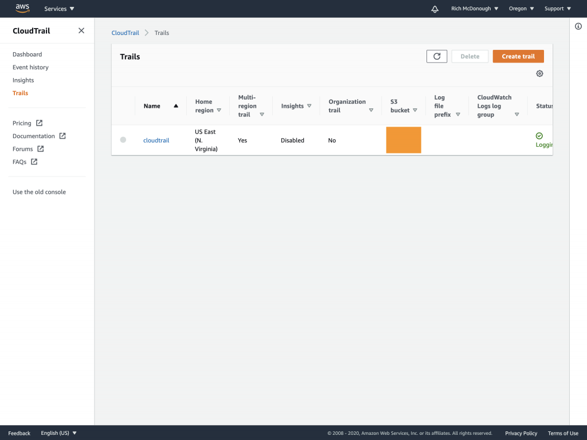Open Pricing via its external link icon
The width and height of the screenshot is (587, 440).
(40, 123)
